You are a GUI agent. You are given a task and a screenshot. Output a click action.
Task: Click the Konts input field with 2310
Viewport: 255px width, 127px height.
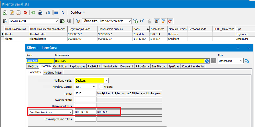pos(85,93)
